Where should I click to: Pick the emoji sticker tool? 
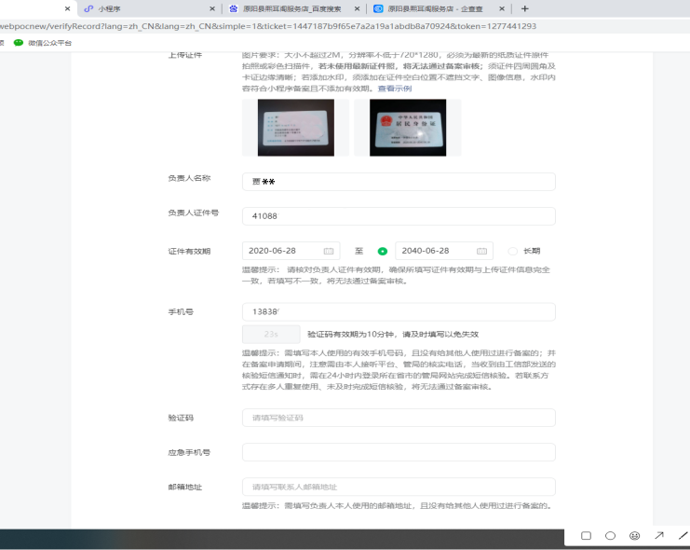tap(634, 536)
